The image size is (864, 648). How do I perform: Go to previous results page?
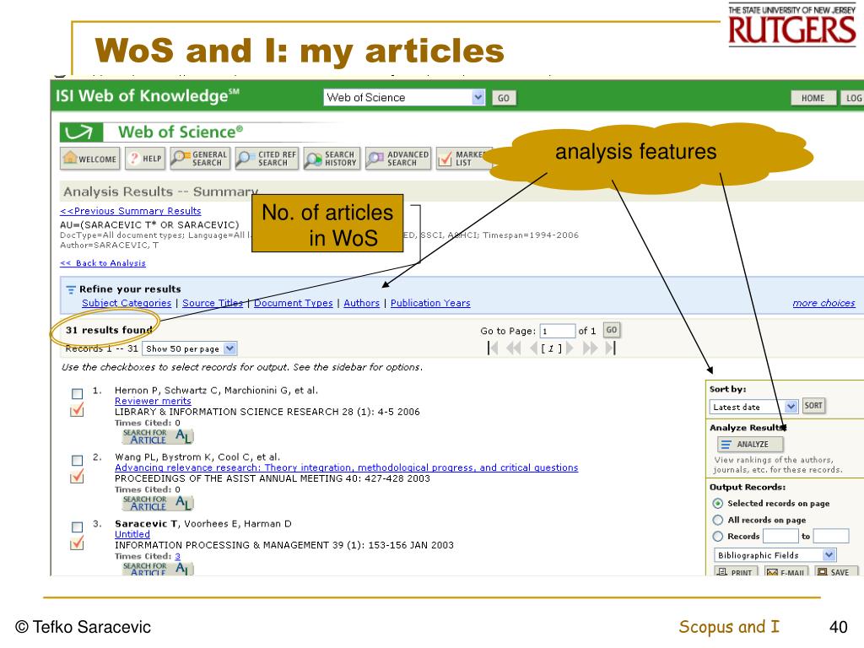[x=533, y=348]
